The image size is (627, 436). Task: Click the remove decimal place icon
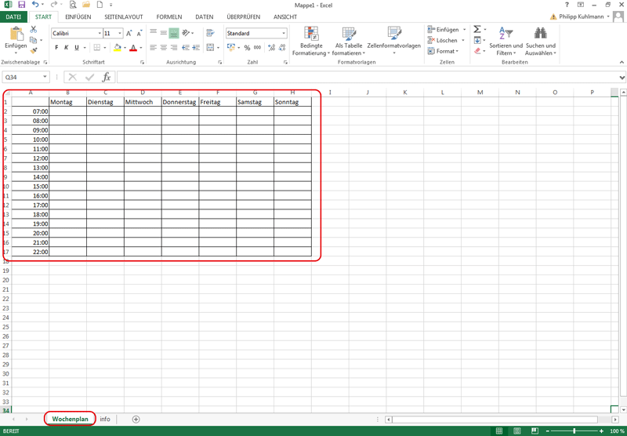pyautogui.click(x=282, y=48)
